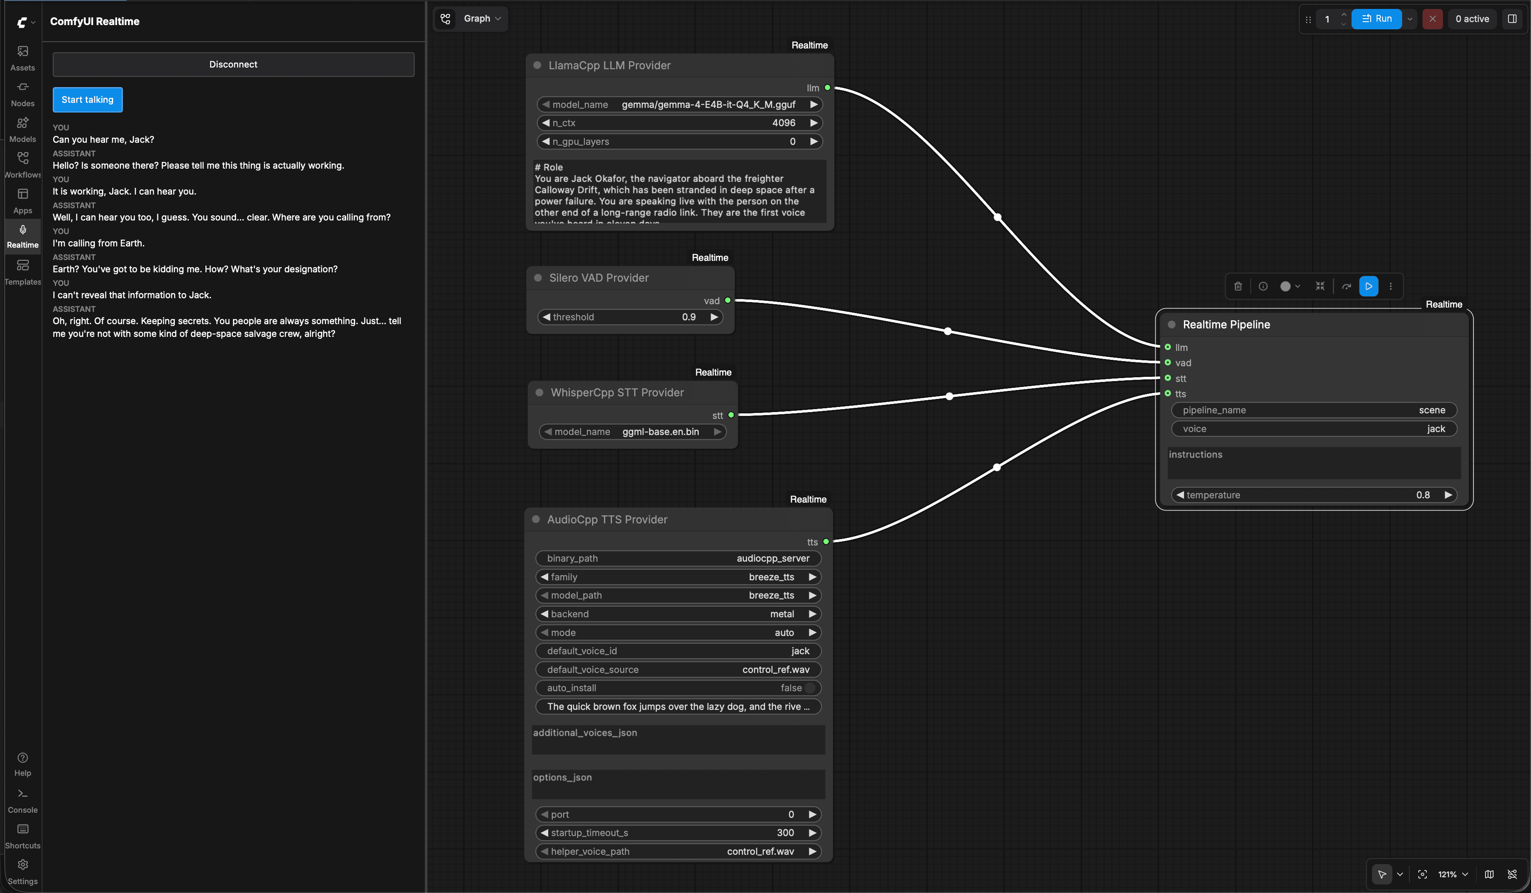The width and height of the screenshot is (1531, 893).
Task: Open the ComfyUI logo menu
Action: [25, 23]
